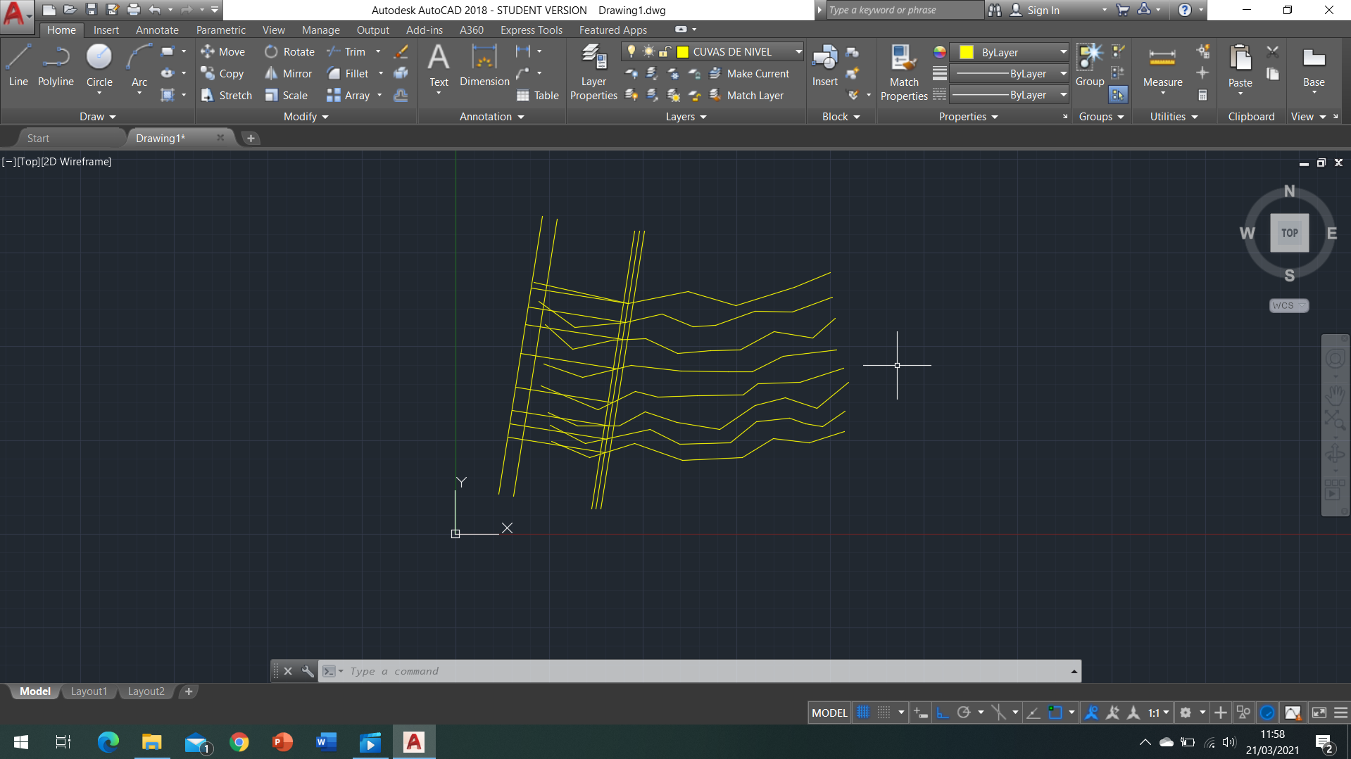
Task: Open the CUVAS DE NIVEL layer dropdown
Action: [798, 51]
